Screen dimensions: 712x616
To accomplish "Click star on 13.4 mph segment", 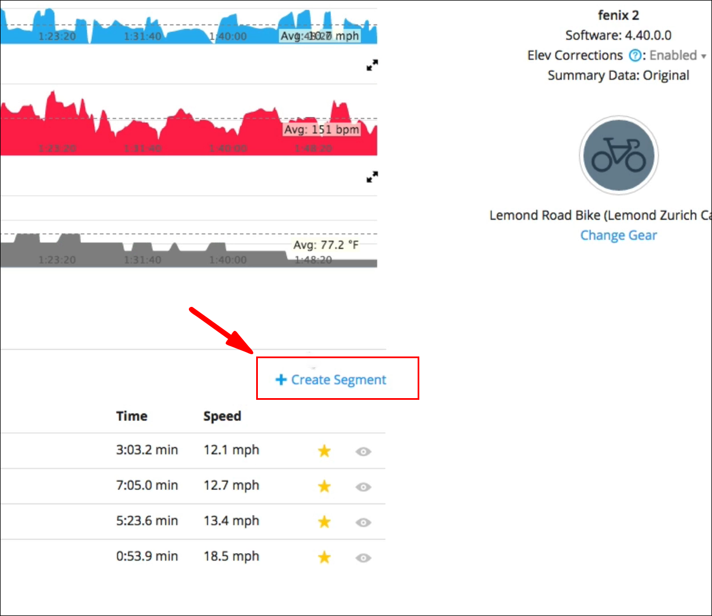I will click(x=324, y=522).
